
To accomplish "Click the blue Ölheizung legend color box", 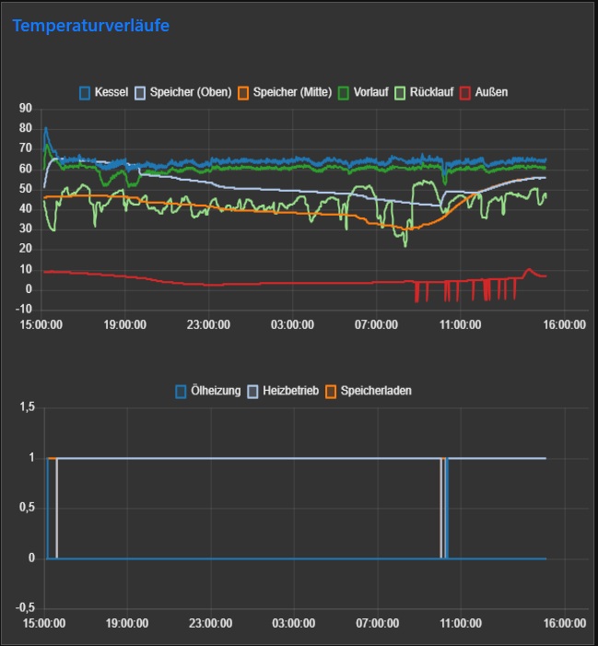I will [x=182, y=391].
